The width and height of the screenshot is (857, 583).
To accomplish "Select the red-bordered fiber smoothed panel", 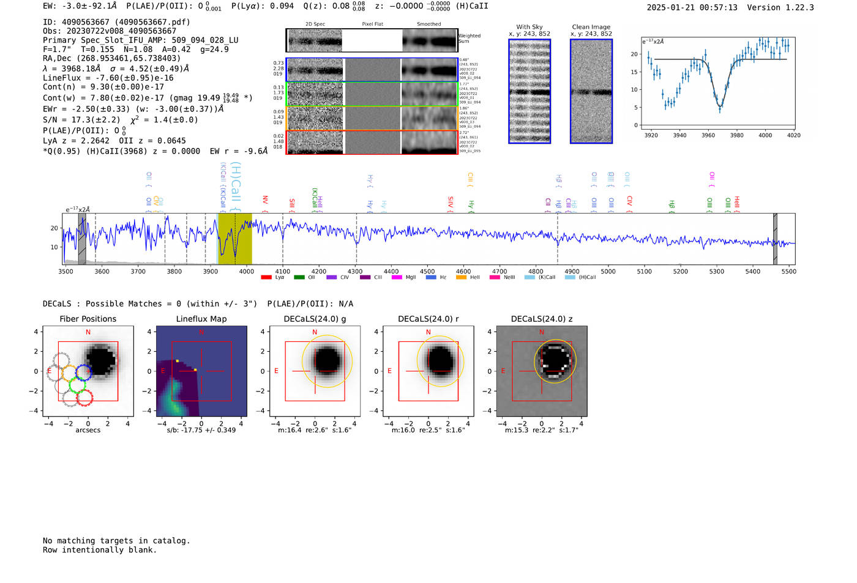I will click(429, 143).
